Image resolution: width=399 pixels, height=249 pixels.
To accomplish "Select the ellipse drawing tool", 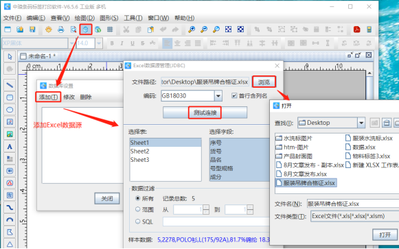I will (x=10, y=110).
